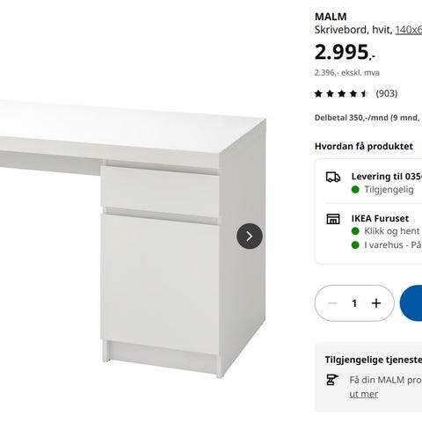The height and width of the screenshot is (422, 422).
Task: Click green Tilgjengelig availability status dot
Action: click(x=355, y=190)
